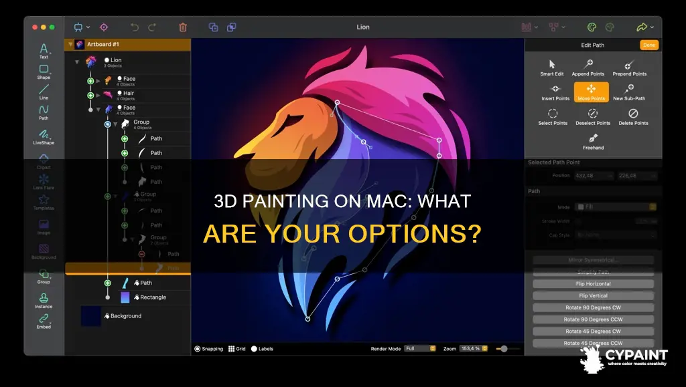The height and width of the screenshot is (387, 686).
Task: Click the Embed tool
Action: tap(44, 321)
